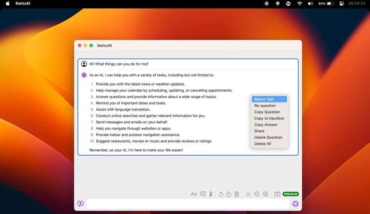This screenshot has height=214, width=370.
Task: Click "Assist with language translation" item
Action: (x=123, y=109)
